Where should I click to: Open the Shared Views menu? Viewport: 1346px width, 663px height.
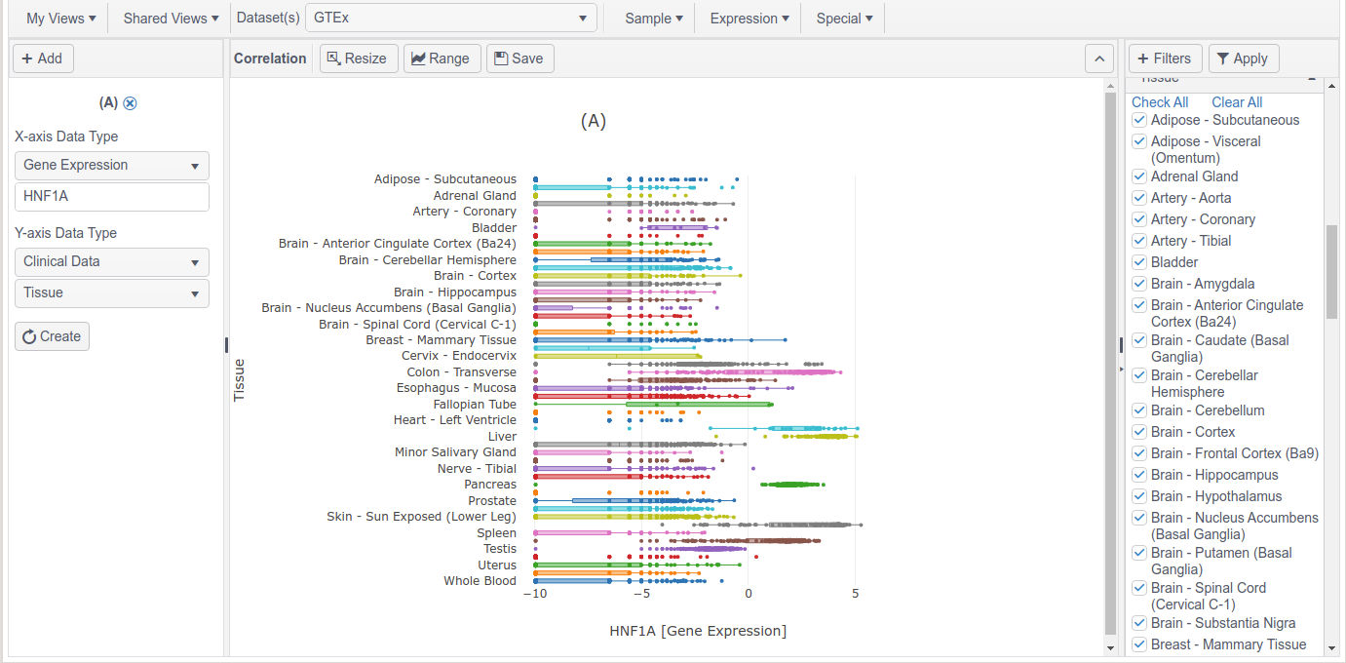[x=171, y=19]
